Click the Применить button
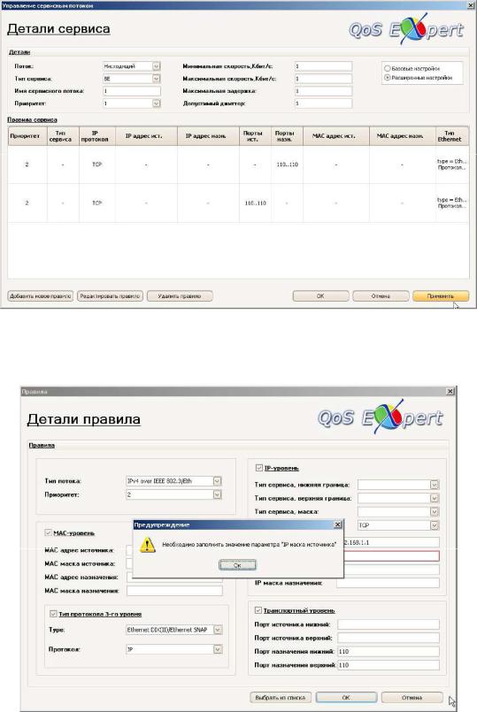This screenshot has width=477, height=712. tap(441, 296)
